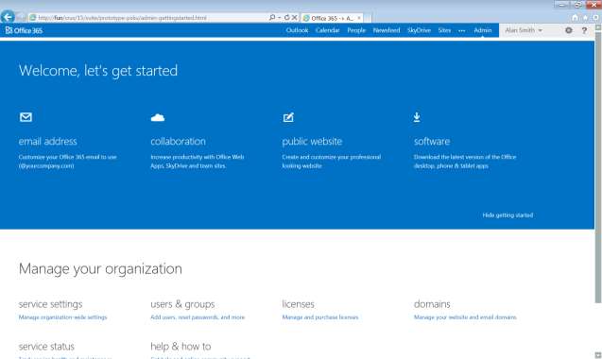Click the software download arrow icon
Screen dimensions: 602x359
[x=417, y=117]
